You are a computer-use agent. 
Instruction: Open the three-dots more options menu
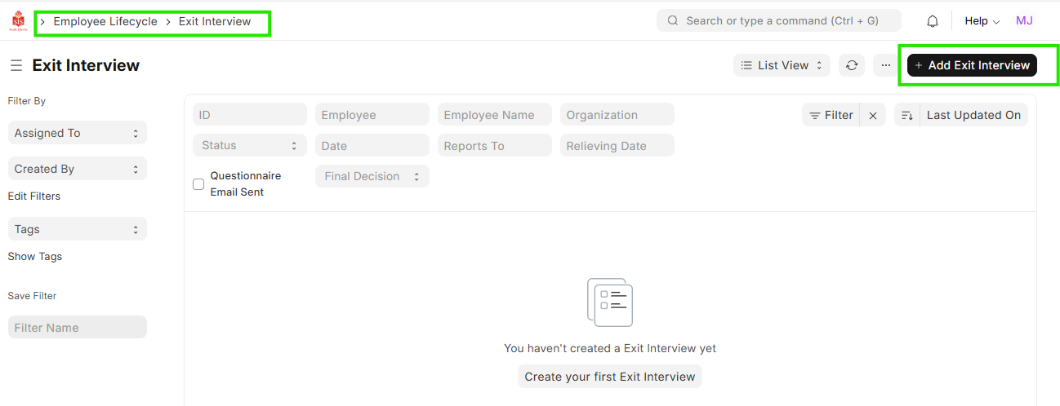(x=886, y=65)
